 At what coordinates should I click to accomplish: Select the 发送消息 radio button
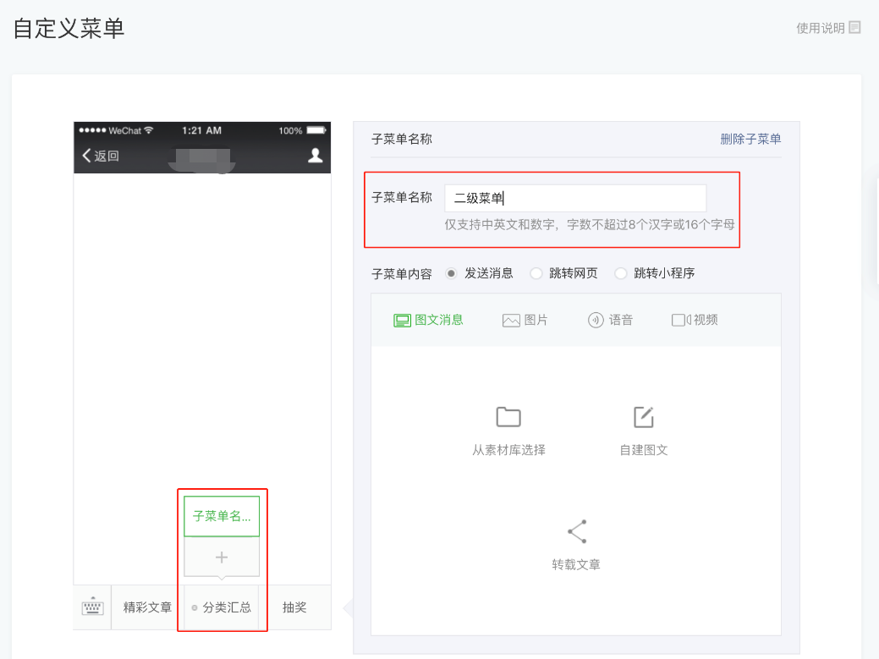(x=452, y=273)
